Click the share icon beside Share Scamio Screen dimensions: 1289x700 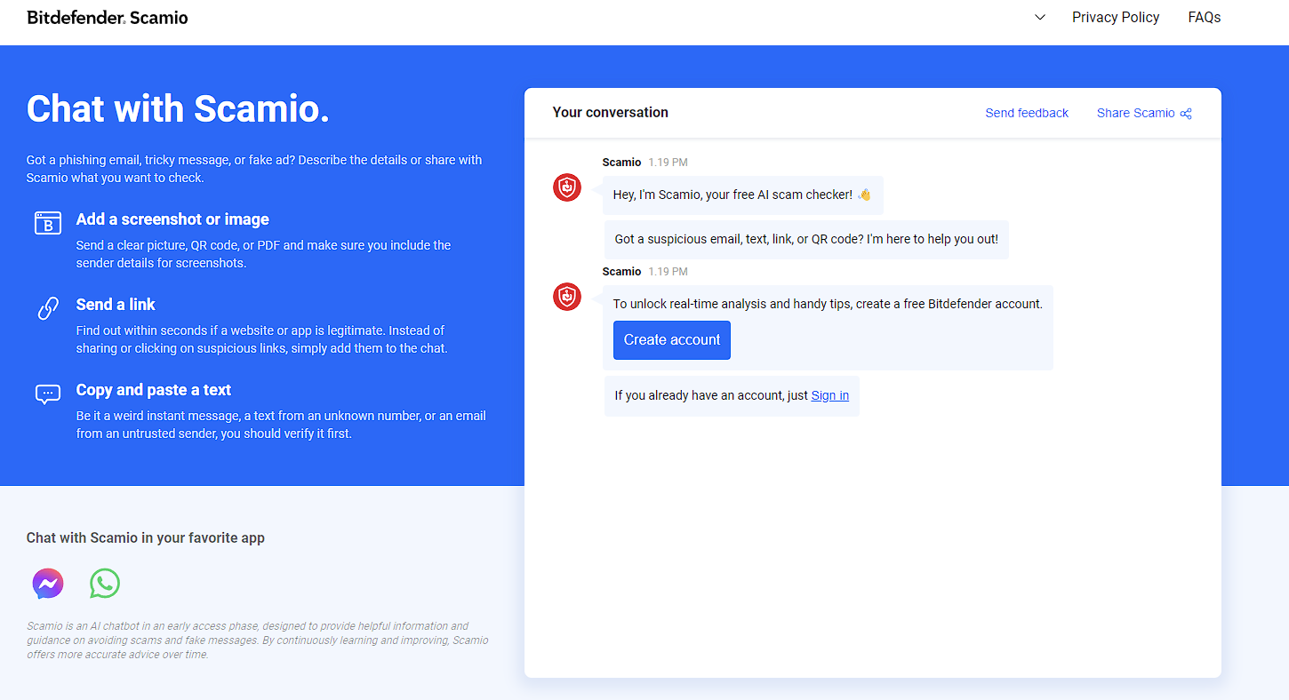pyautogui.click(x=1186, y=114)
